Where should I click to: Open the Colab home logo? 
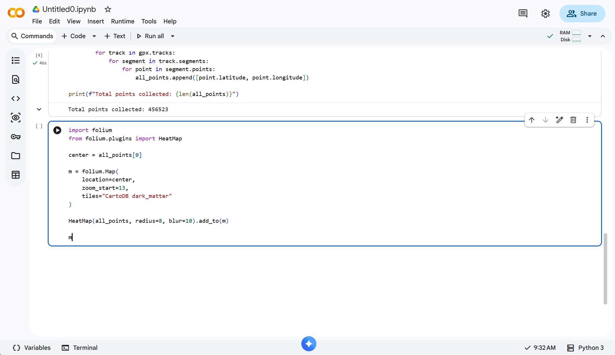click(16, 13)
